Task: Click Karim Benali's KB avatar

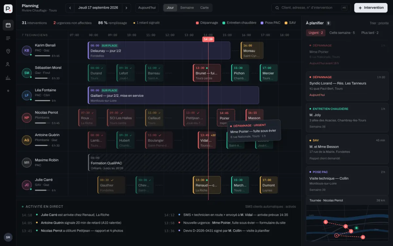Action: 27,51
